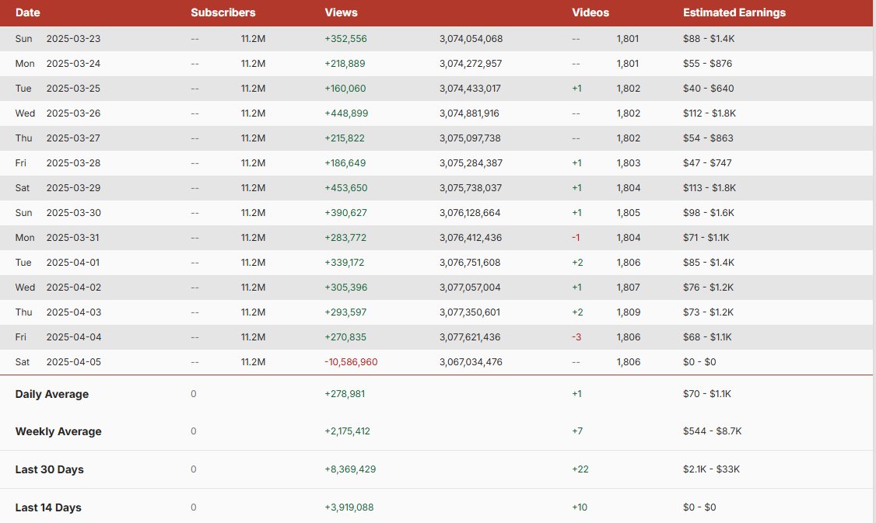The image size is (876, 523).
Task: Click the video count 1,809
Action: [629, 312]
